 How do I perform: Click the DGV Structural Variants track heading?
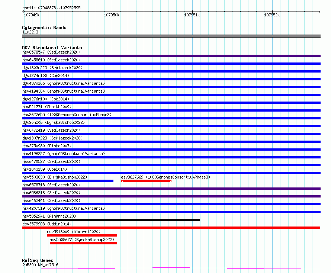52,48
